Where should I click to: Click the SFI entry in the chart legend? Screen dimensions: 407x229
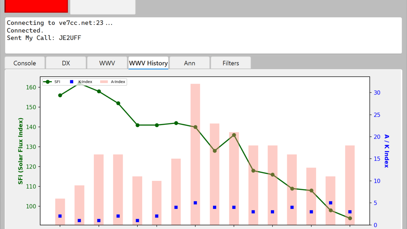[x=57, y=82]
